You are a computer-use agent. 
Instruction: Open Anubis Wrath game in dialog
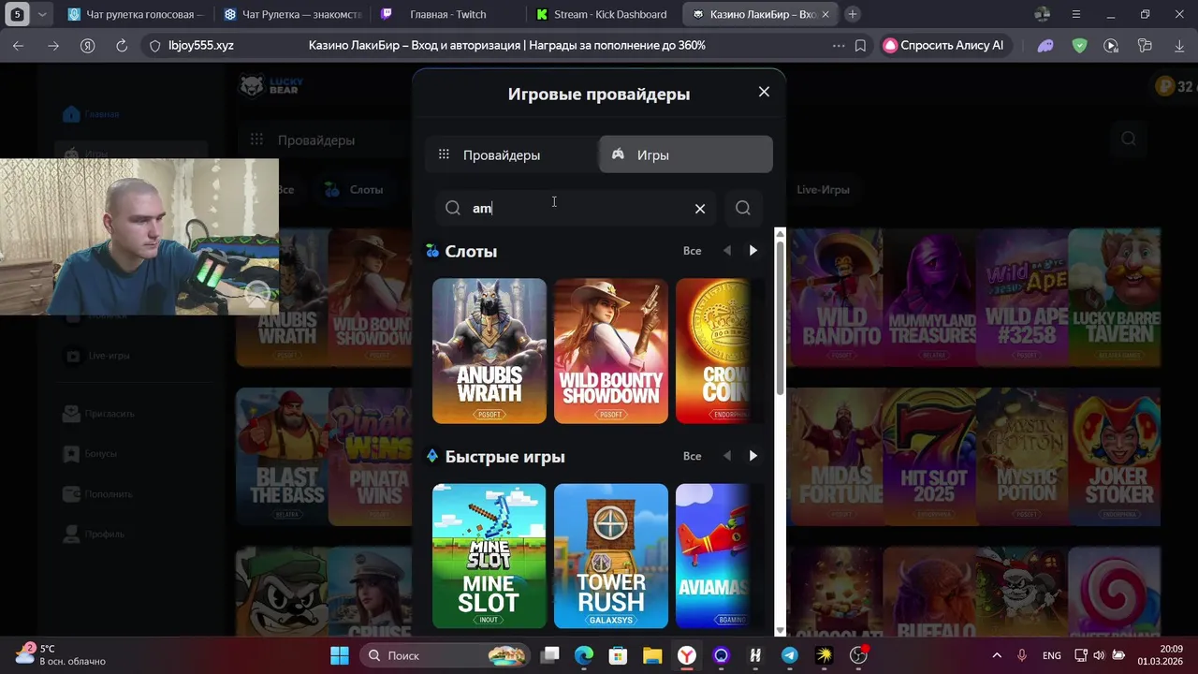tap(489, 351)
